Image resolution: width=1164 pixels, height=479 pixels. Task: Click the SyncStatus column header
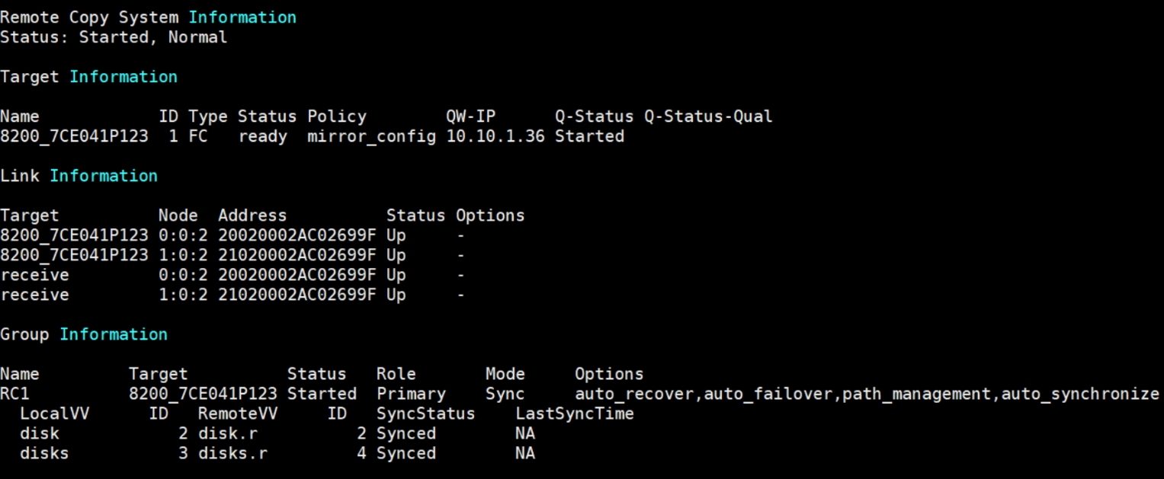pyautogui.click(x=425, y=414)
